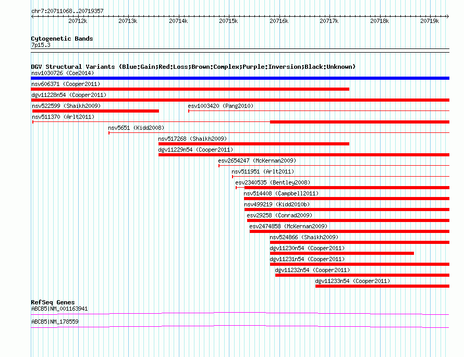Click the red dgv11229n54 bar
464x357 pixels.
pyautogui.click(x=304, y=155)
